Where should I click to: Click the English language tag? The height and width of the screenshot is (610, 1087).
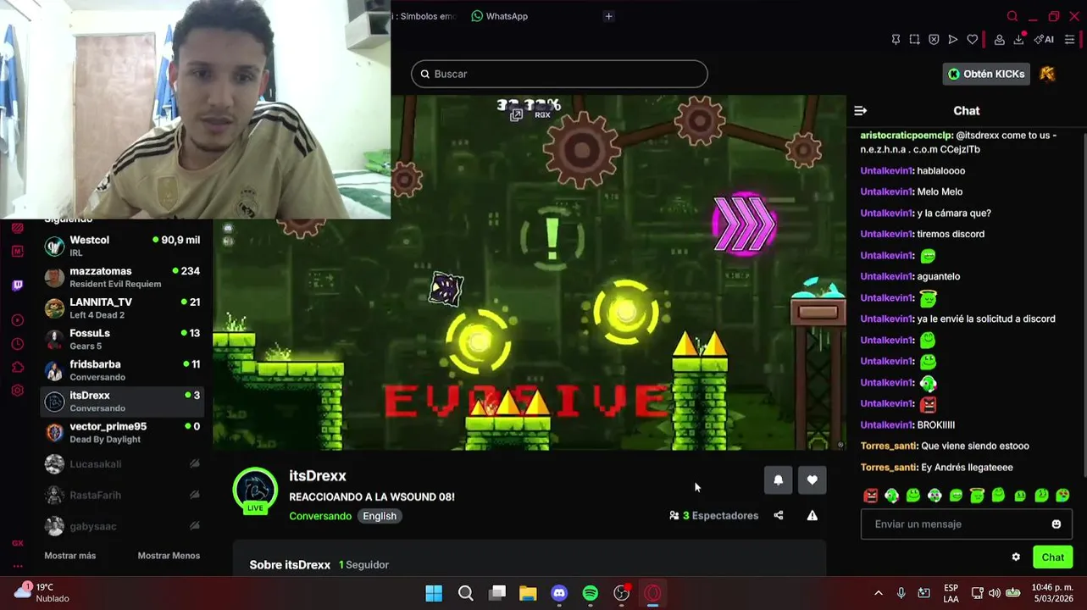point(380,516)
